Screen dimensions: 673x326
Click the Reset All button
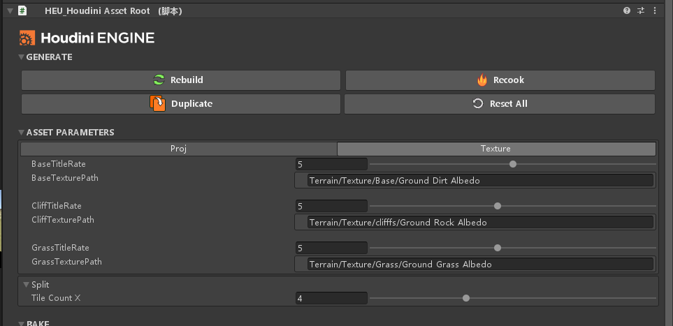point(500,104)
